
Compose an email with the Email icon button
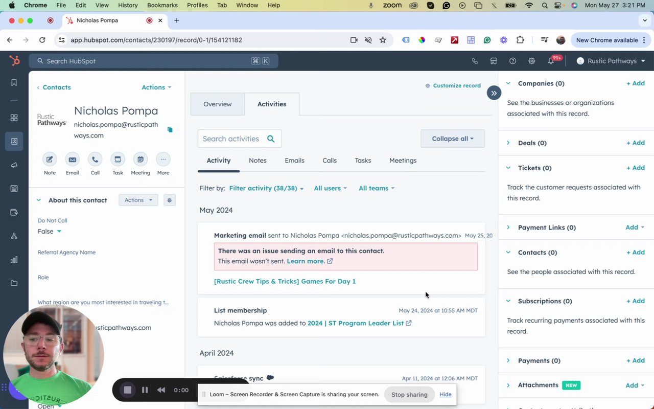[x=73, y=160]
